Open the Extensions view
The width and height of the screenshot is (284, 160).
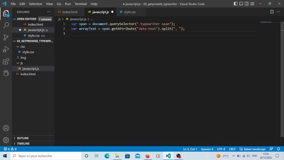point(6,61)
